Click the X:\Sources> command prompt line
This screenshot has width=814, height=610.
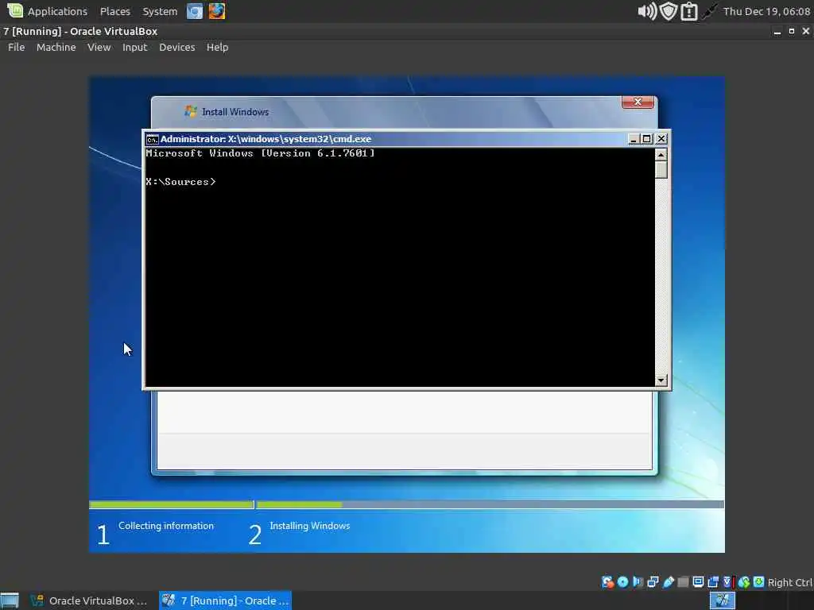(x=180, y=182)
